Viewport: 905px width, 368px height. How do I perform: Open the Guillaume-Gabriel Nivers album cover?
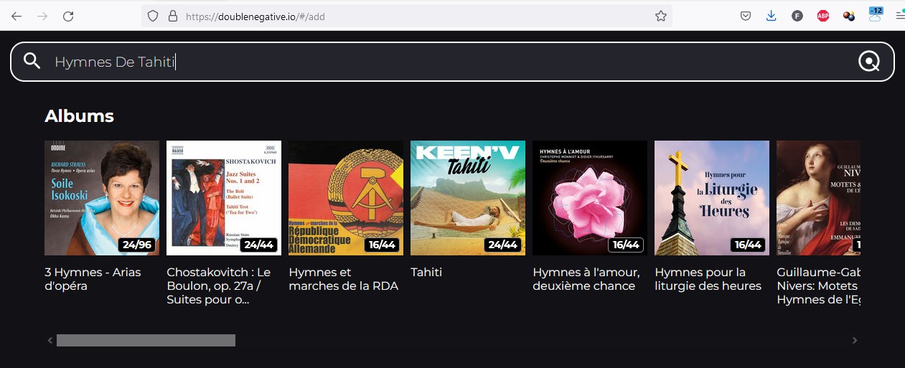coord(818,198)
